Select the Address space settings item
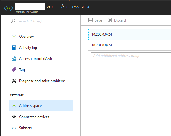 41,106
